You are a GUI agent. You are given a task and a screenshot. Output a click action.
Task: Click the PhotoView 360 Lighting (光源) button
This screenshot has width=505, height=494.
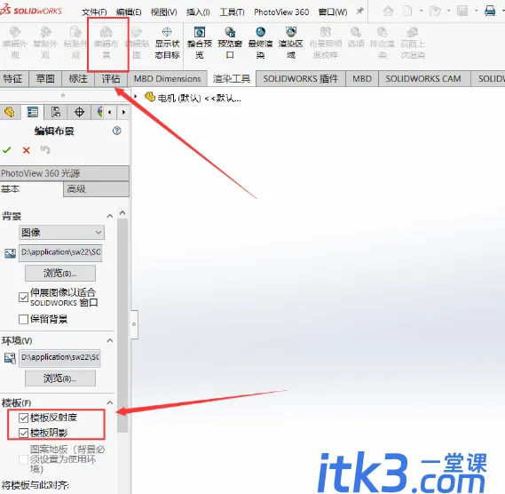[x=65, y=173]
